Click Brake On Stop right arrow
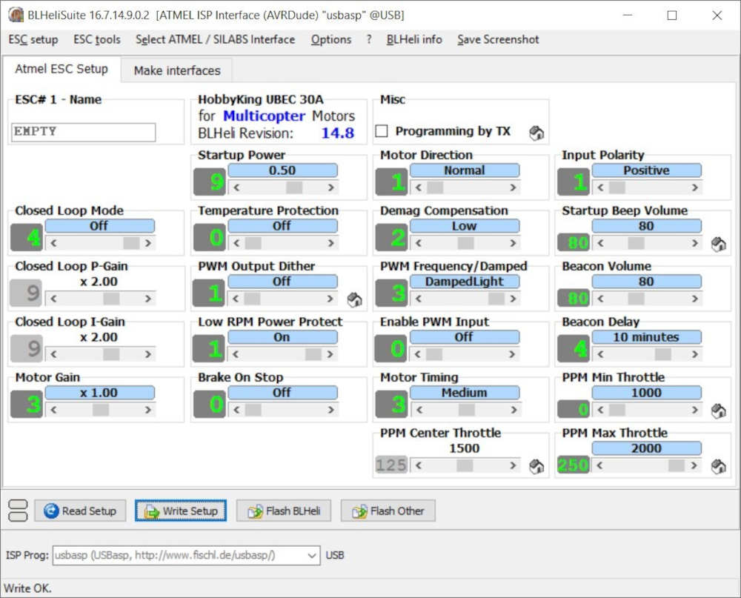 pos(331,410)
